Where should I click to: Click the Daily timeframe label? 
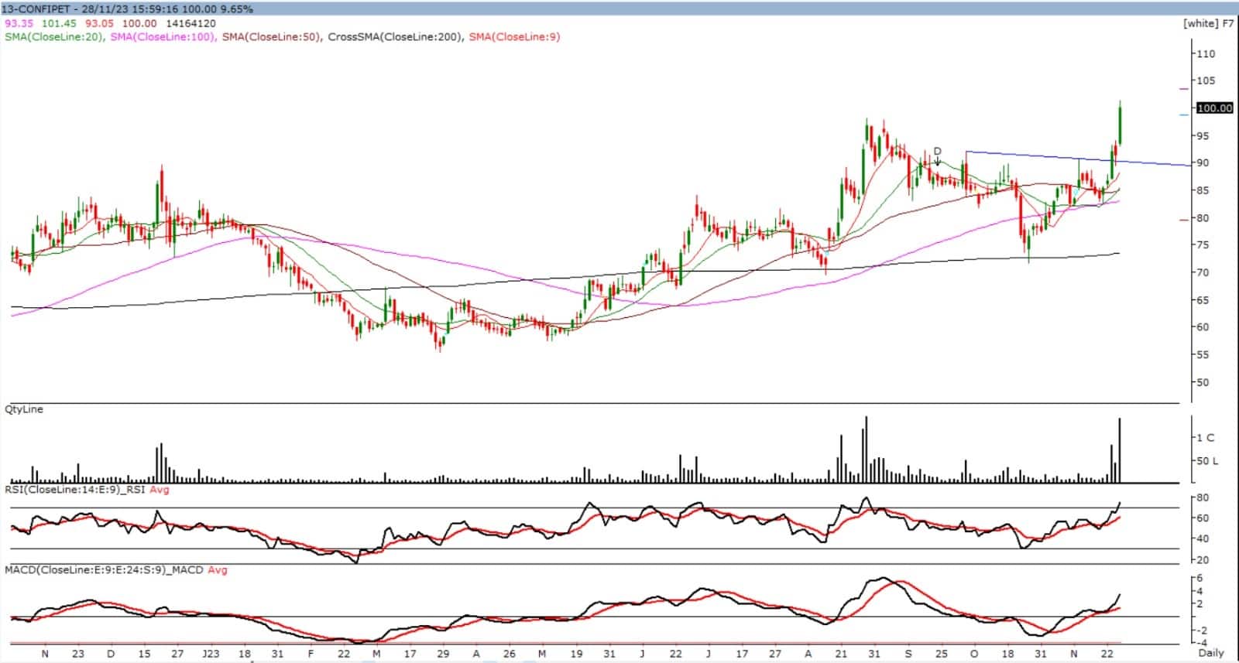(1211, 653)
